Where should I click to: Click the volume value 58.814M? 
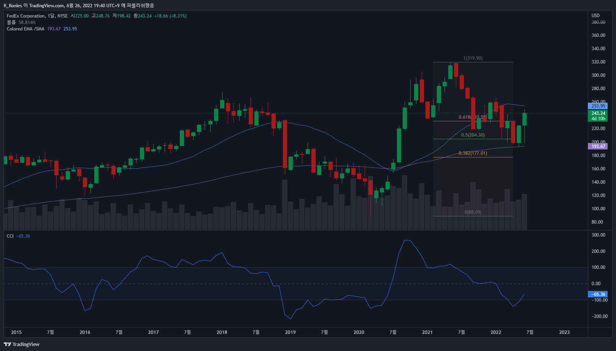pos(27,22)
